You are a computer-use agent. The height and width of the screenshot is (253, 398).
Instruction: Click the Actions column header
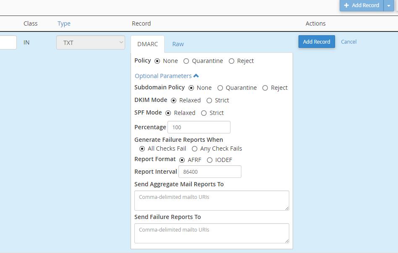point(316,23)
